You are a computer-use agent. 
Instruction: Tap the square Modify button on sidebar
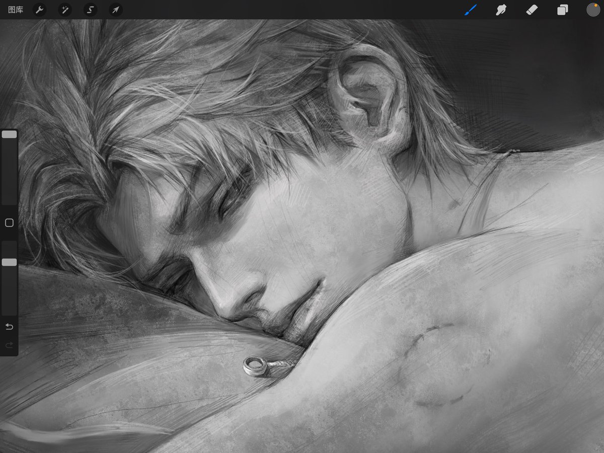coord(9,222)
